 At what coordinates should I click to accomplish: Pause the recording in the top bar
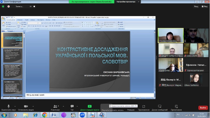[x=31, y=6]
